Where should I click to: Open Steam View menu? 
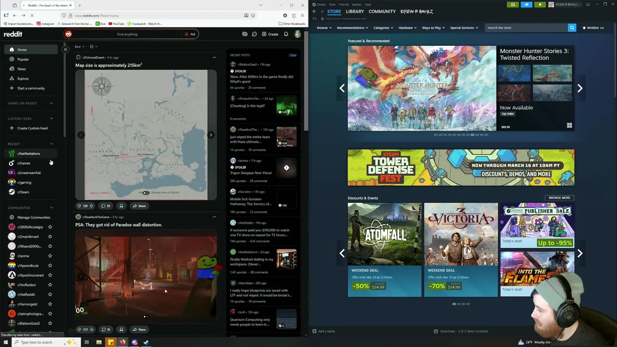332,4
